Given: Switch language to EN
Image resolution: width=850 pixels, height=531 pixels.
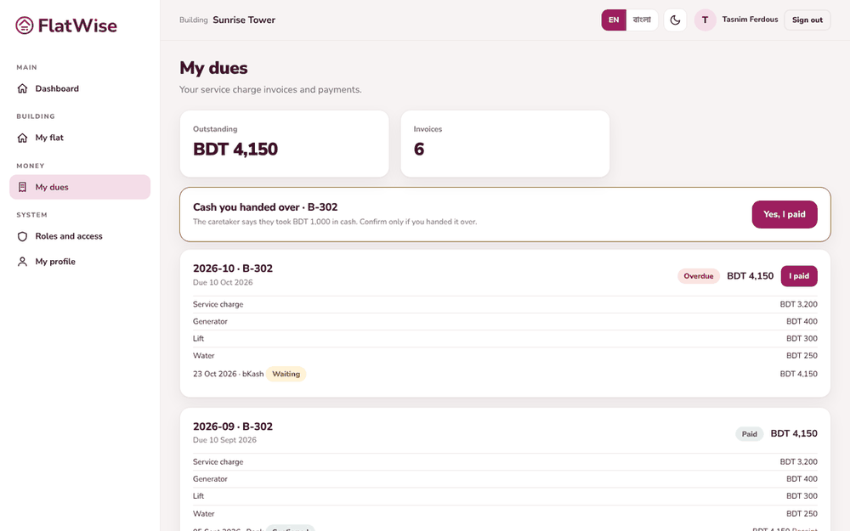Looking at the screenshot, I should click(614, 20).
